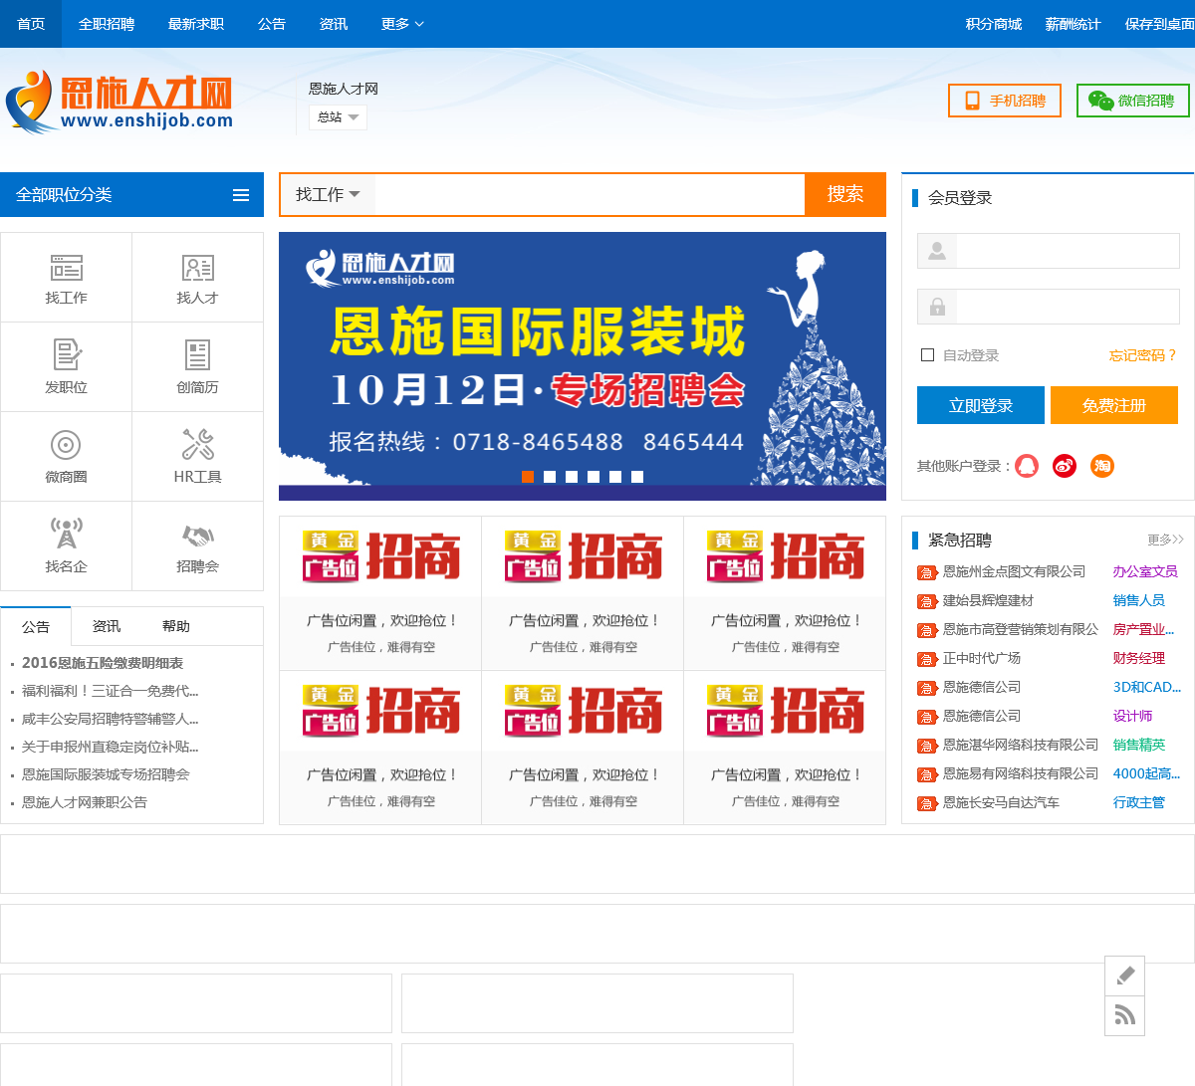Image resolution: width=1195 pixels, height=1086 pixels.
Task: Open the 微商圈 circle icon
Action: coord(66,445)
